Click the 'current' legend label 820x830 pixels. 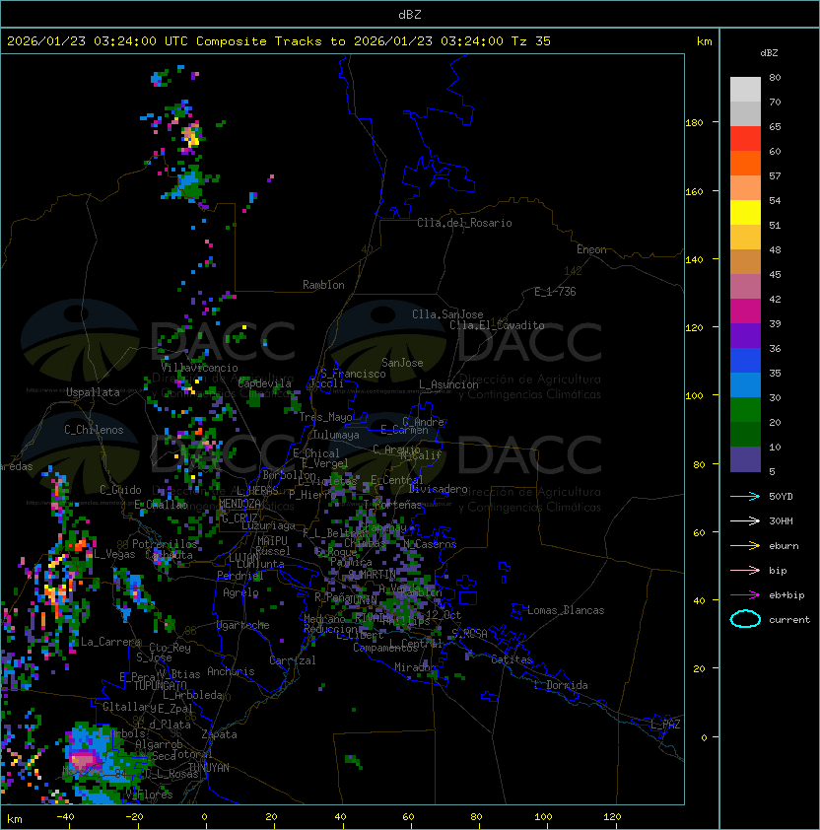tap(789, 619)
